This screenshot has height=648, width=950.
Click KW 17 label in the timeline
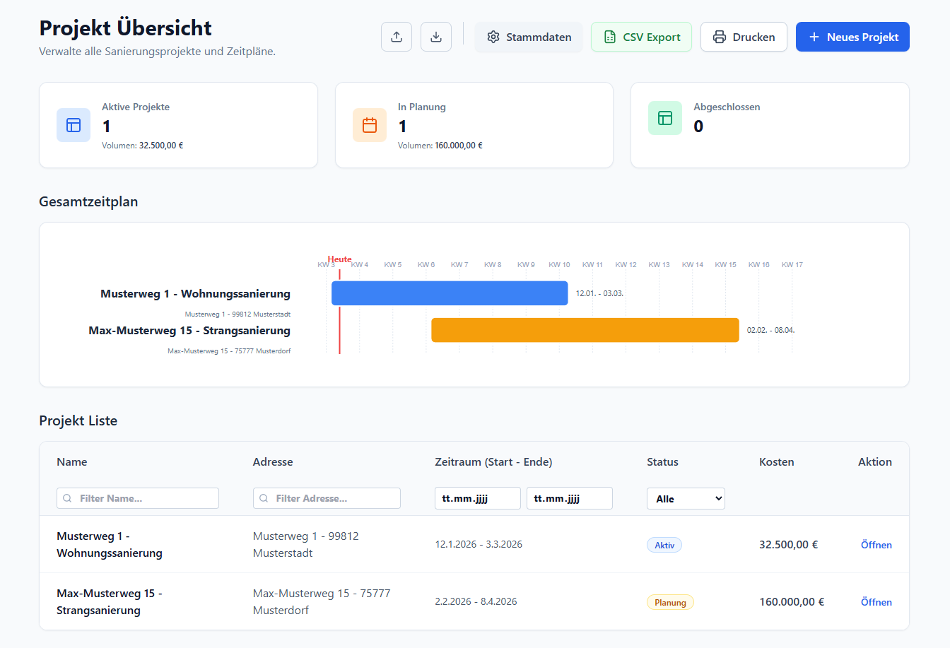pyautogui.click(x=792, y=265)
